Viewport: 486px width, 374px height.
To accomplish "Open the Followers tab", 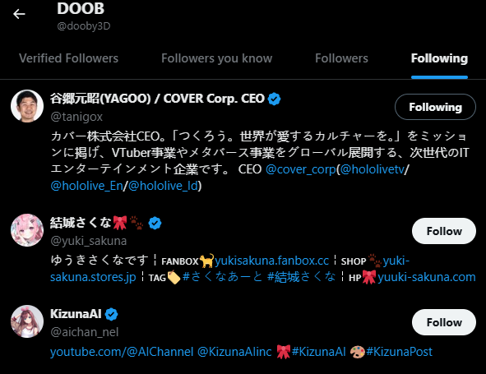I will click(341, 58).
